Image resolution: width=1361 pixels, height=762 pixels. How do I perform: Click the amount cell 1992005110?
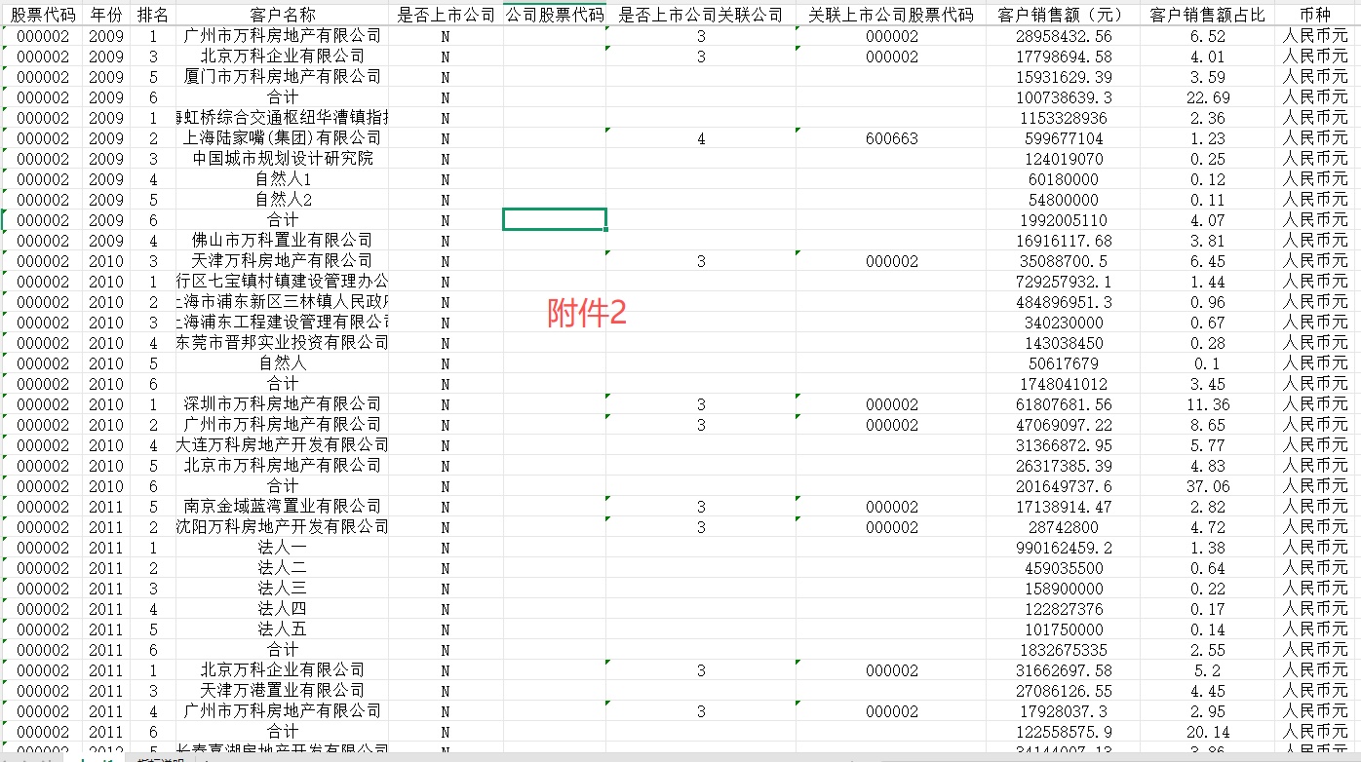click(1062, 220)
